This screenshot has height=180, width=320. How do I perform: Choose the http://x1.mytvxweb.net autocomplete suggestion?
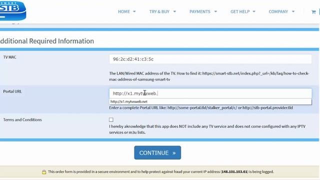pos(210,101)
